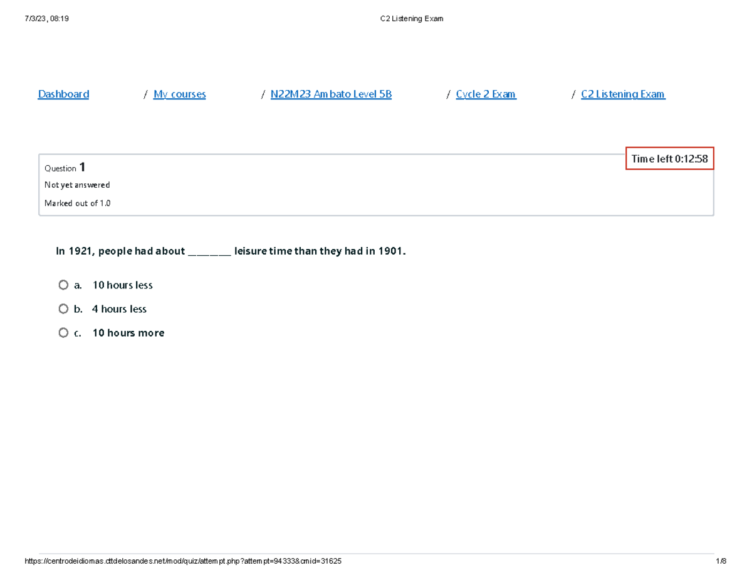The width and height of the screenshot is (752, 580).
Task: Click the "10 hours less" answer text
Action: tap(122, 285)
